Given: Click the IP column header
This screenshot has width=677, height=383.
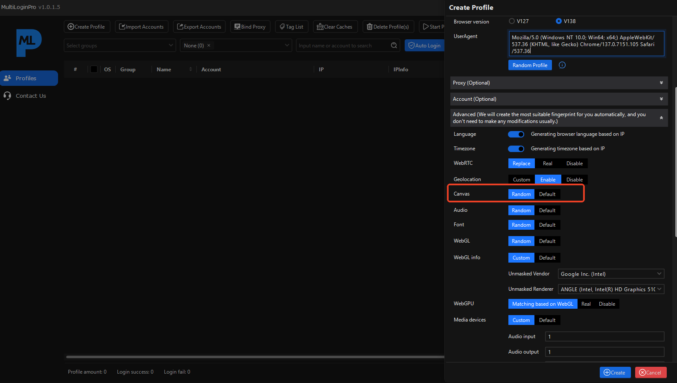Looking at the screenshot, I should pyautogui.click(x=321, y=69).
